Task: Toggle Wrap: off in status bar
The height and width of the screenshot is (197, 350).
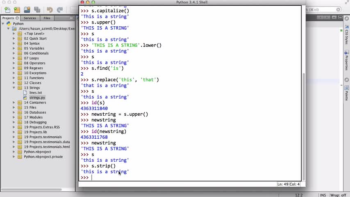Action: 338,195
